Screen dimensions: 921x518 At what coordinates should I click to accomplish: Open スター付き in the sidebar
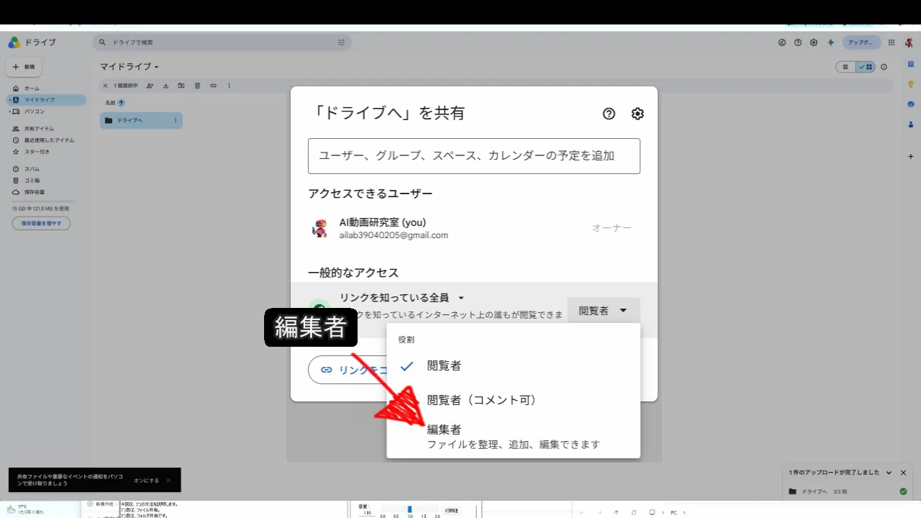[36, 152]
